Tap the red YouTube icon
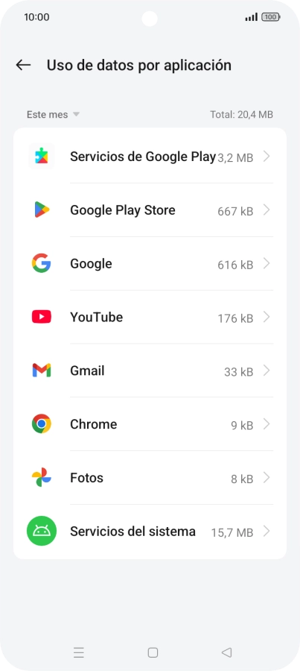The height and width of the screenshot is (671, 300). click(42, 317)
